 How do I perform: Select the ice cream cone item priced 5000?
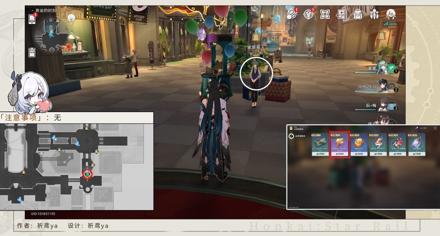(339, 145)
